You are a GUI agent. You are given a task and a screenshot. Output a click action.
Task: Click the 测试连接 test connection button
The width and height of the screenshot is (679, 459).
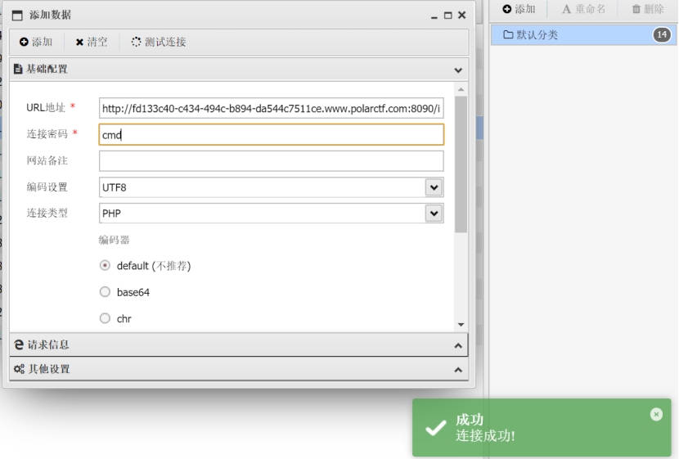click(x=159, y=42)
